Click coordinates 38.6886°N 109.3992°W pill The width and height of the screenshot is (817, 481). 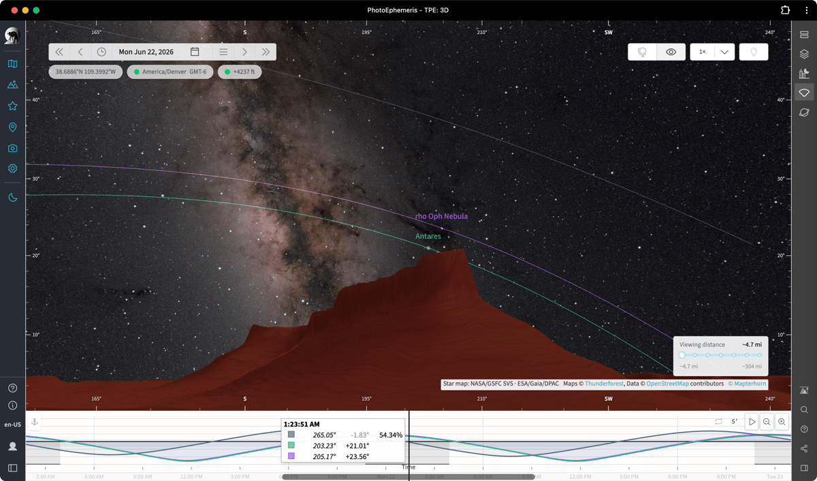tap(86, 72)
